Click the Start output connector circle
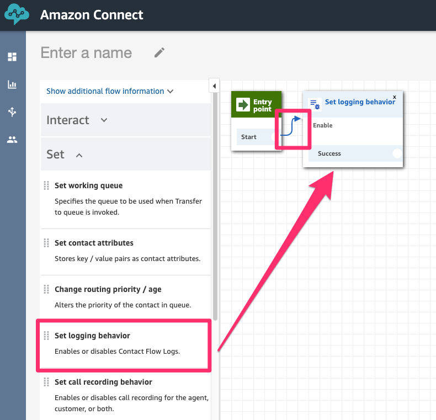436x420 pixels. point(275,137)
